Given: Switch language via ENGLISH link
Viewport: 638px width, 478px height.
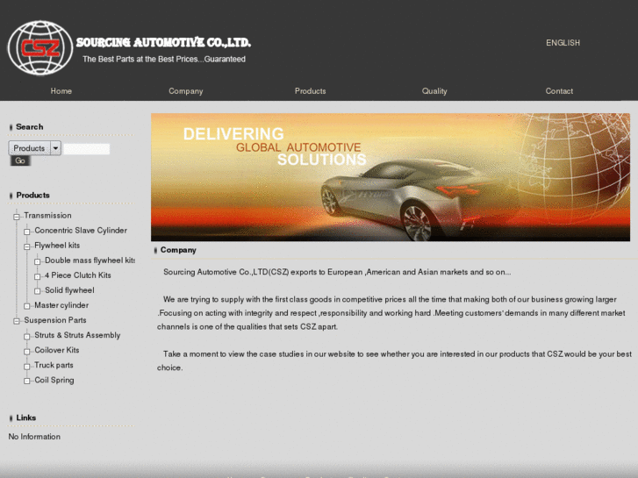Looking at the screenshot, I should coord(563,43).
